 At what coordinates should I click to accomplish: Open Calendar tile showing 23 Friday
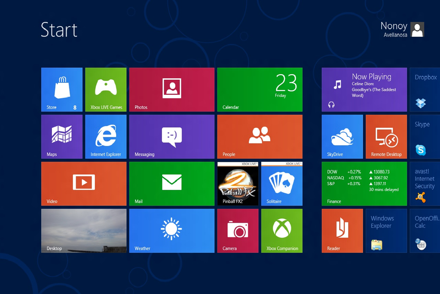point(260,89)
